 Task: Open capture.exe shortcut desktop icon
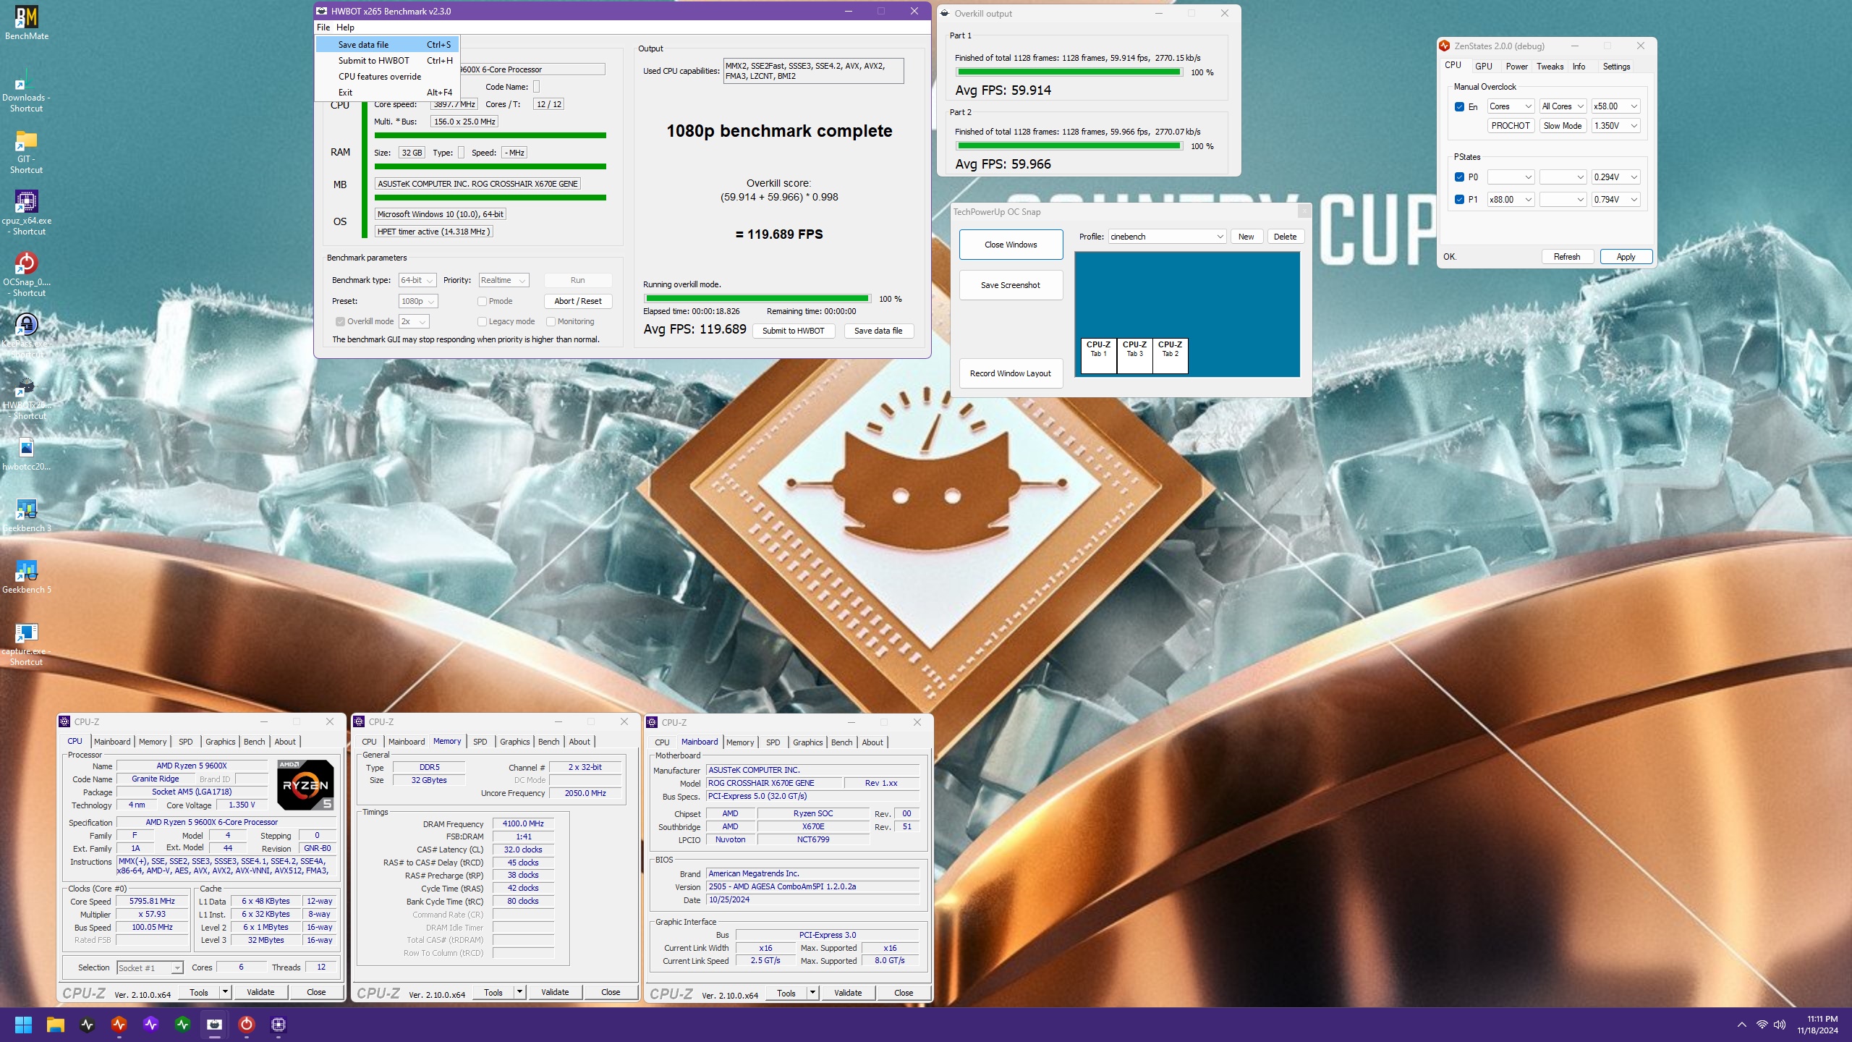26,644
